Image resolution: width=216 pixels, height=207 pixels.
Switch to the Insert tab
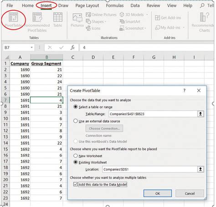click(x=46, y=5)
